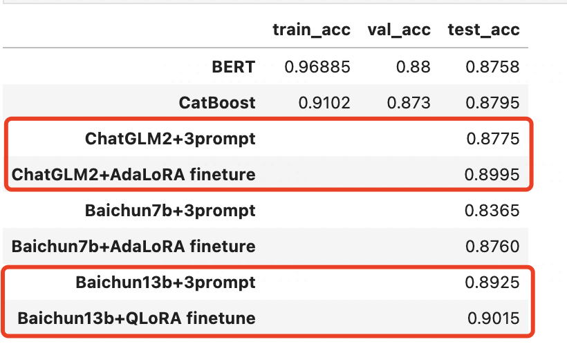
Task: Click the train_acc column header
Action: point(311,30)
